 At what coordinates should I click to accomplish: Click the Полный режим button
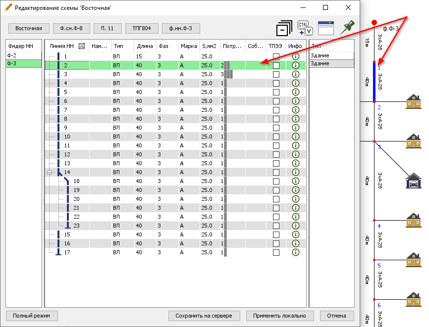point(32,316)
